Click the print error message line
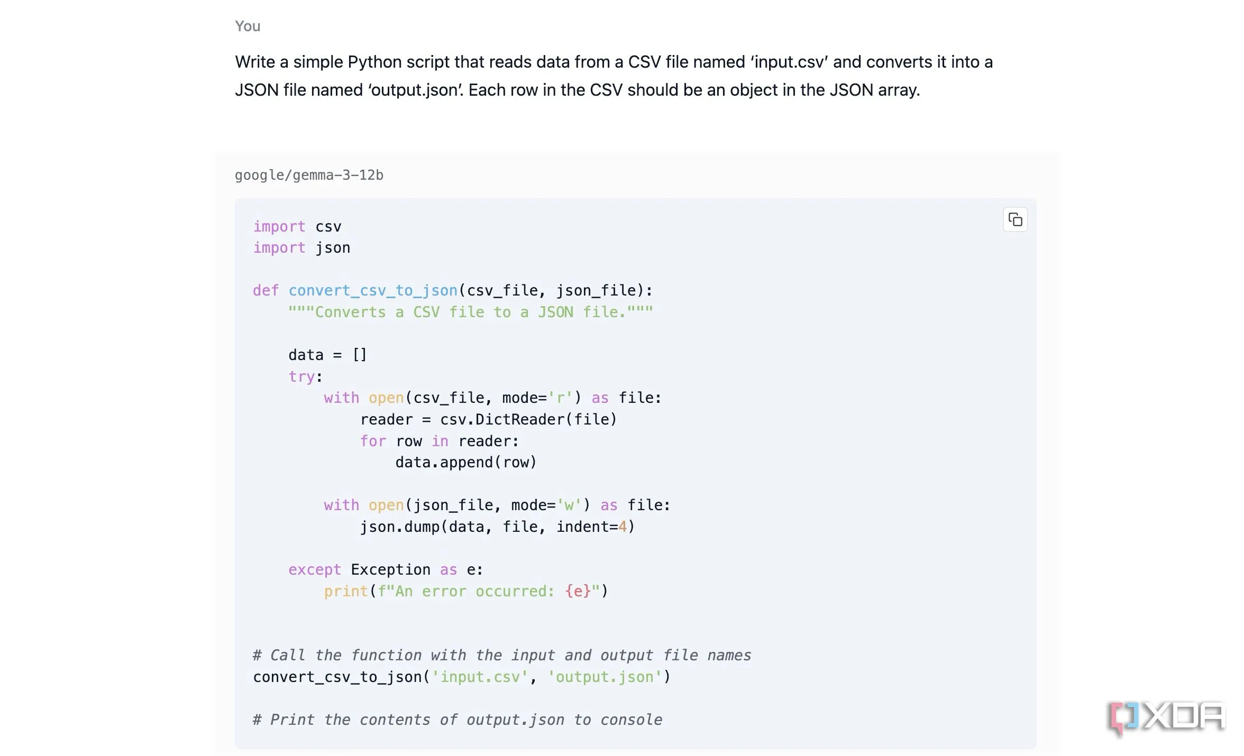Image resolution: width=1244 pixels, height=756 pixels. tap(465, 592)
